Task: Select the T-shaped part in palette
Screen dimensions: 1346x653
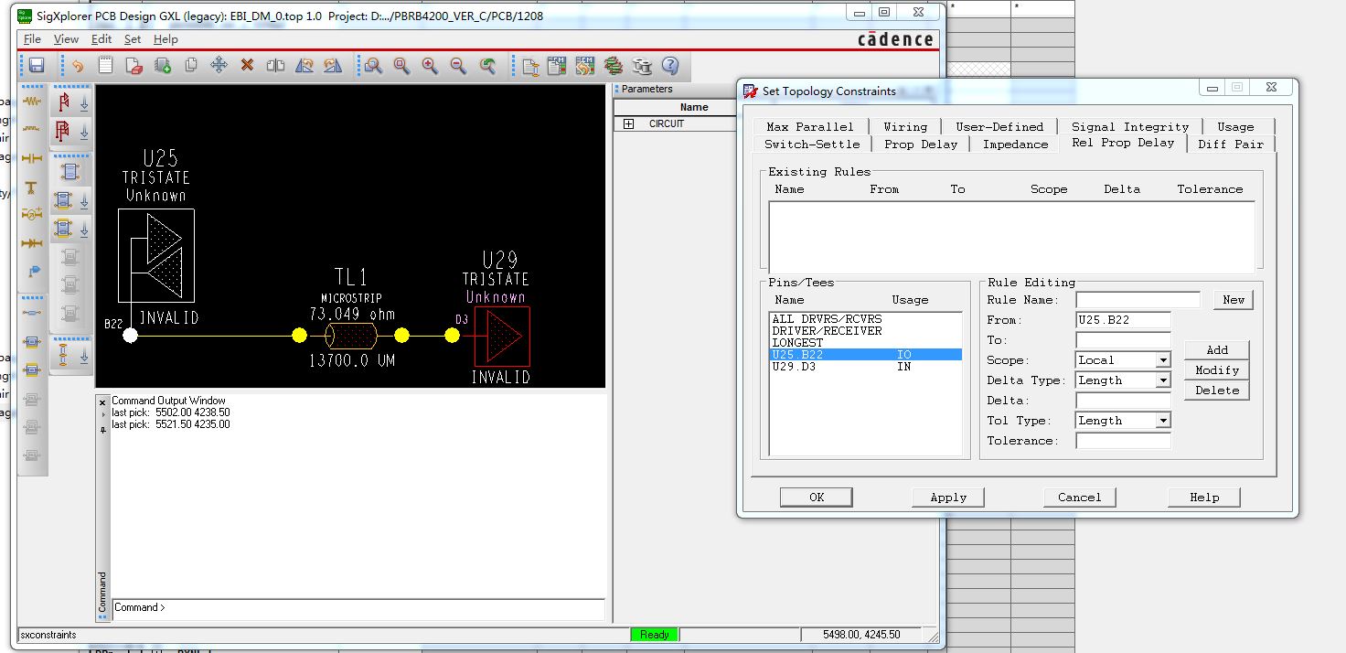Action: [x=32, y=187]
